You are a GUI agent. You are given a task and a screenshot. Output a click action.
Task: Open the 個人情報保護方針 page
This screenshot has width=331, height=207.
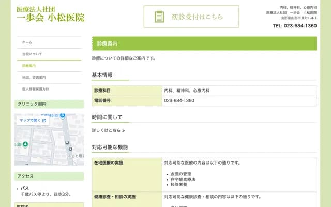point(35,89)
